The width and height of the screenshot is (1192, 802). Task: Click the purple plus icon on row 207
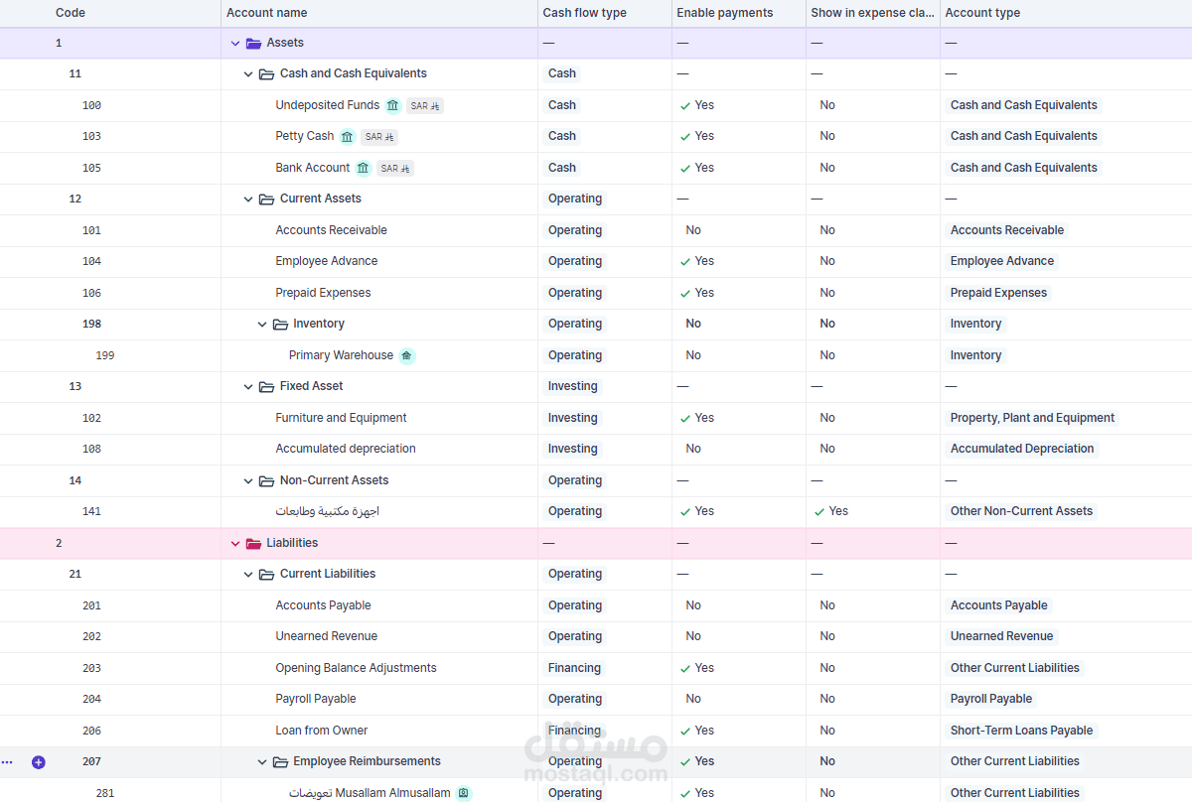click(39, 762)
